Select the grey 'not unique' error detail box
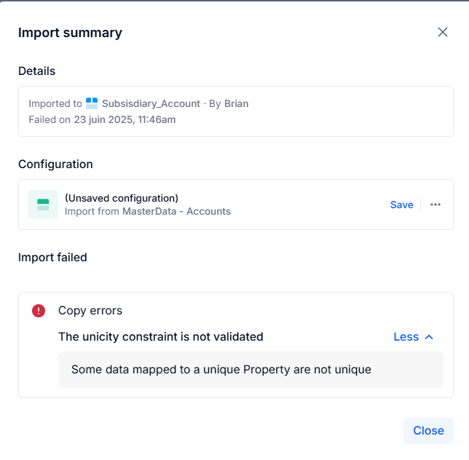 (x=251, y=370)
